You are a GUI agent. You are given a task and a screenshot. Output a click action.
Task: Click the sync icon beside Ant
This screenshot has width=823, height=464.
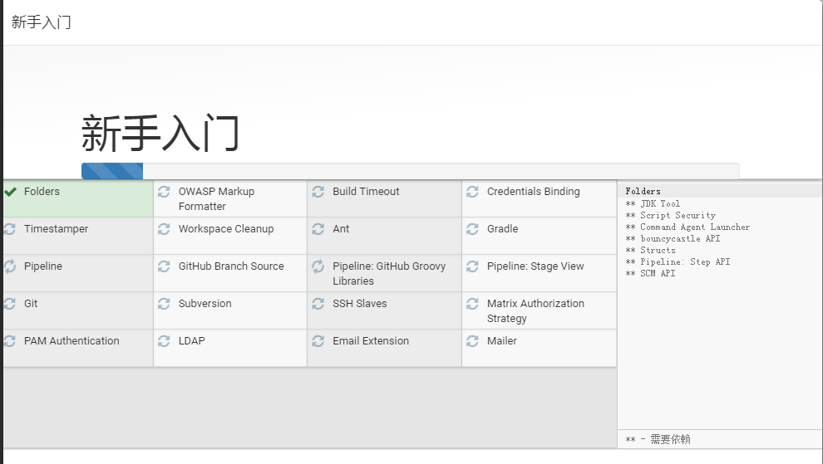[318, 229]
